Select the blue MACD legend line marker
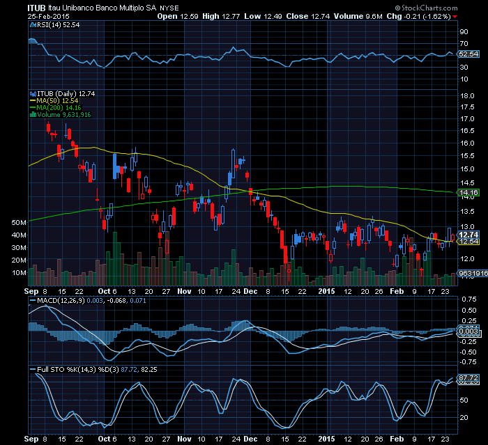 click(33, 301)
